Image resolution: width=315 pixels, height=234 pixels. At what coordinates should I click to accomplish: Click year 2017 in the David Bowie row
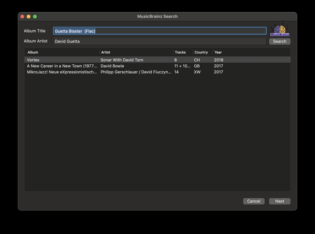click(219, 66)
